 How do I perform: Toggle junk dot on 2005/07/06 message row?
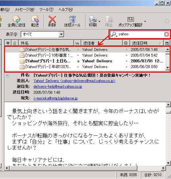[127, 50]
